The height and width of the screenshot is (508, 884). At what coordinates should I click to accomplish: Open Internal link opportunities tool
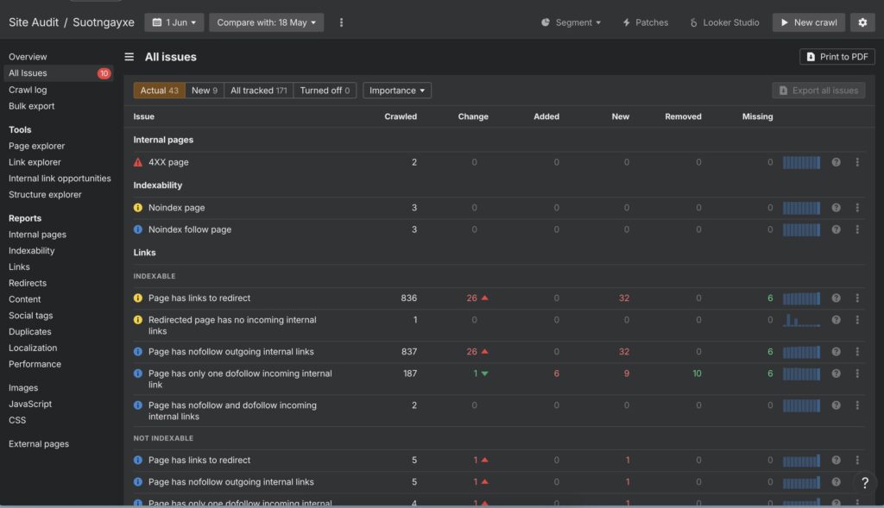(x=60, y=179)
